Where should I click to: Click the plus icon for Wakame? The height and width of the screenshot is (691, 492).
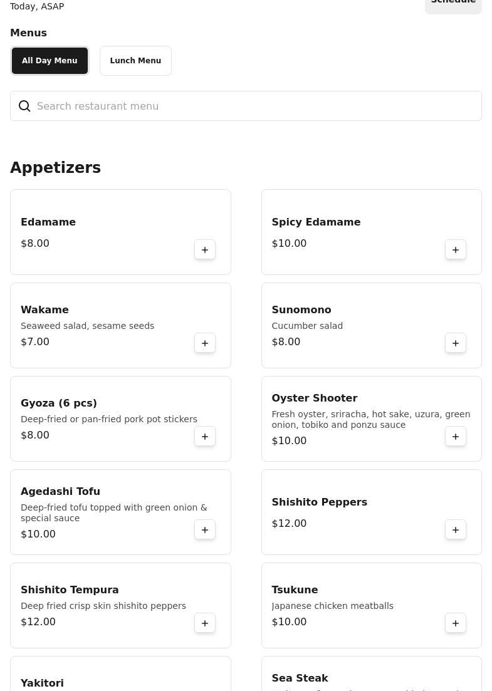click(205, 343)
